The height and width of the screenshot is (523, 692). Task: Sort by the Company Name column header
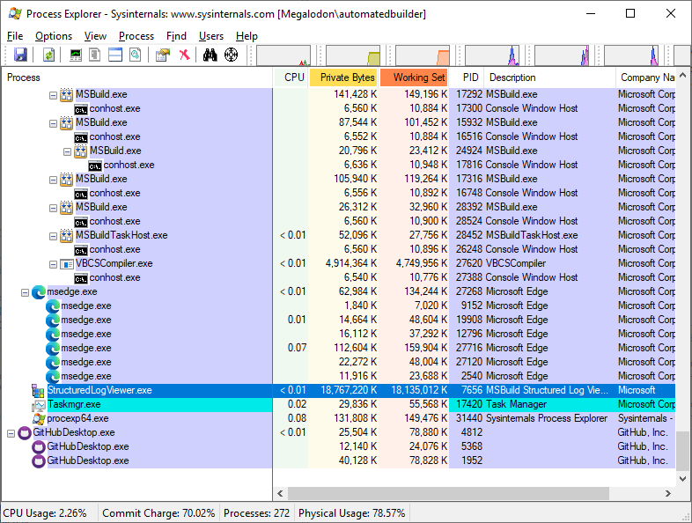coord(645,77)
